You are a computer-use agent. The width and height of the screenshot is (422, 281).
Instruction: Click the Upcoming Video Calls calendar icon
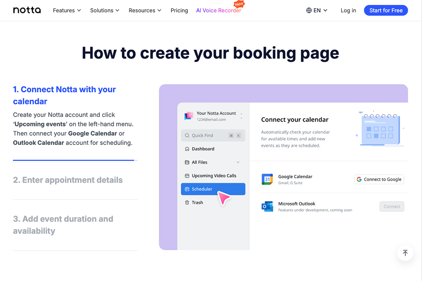tap(187, 176)
